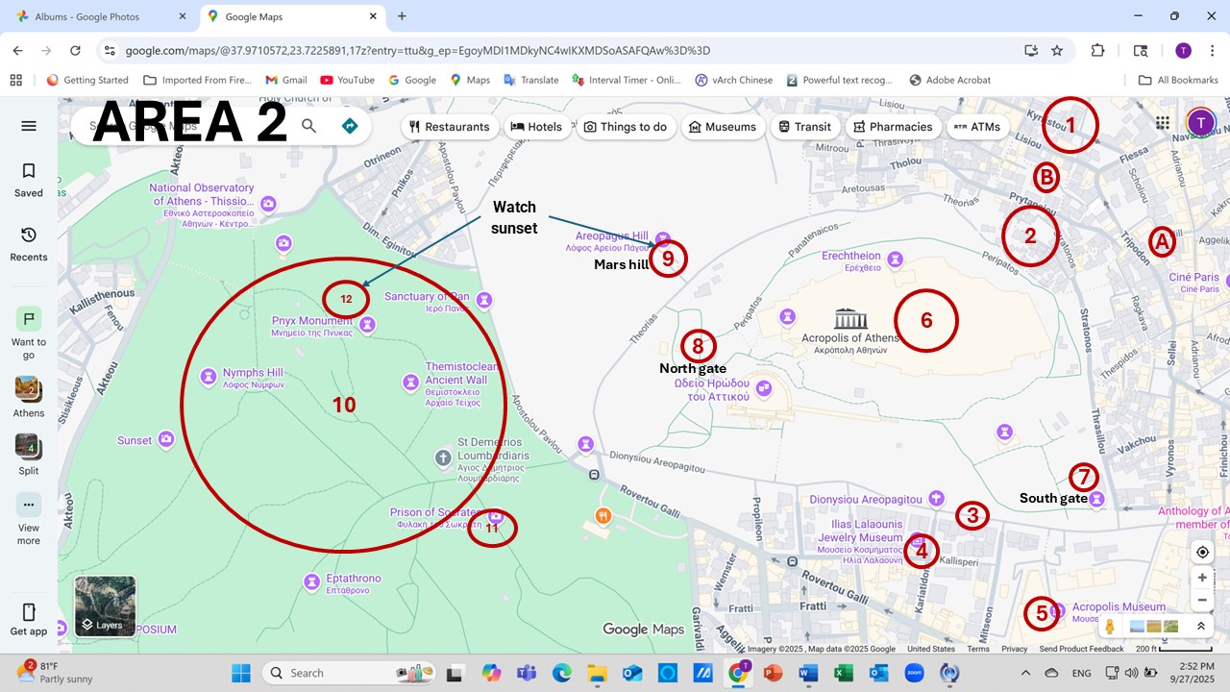This screenshot has width=1230, height=692.
Task: Filter the map by Restaurants
Action: 449,127
